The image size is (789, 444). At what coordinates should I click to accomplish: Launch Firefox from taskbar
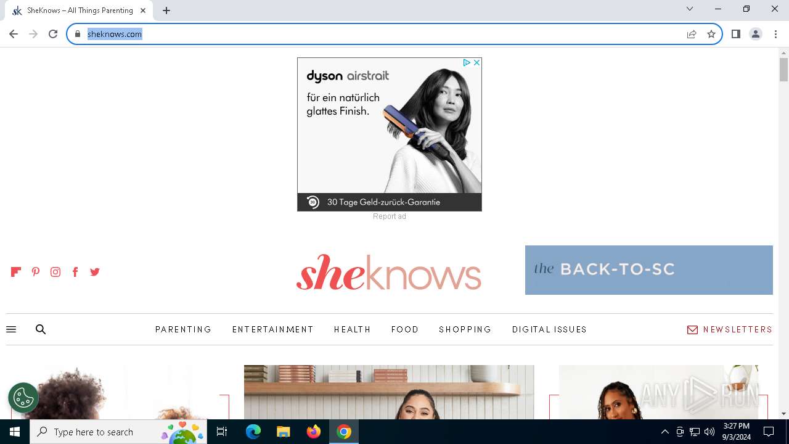pos(314,432)
